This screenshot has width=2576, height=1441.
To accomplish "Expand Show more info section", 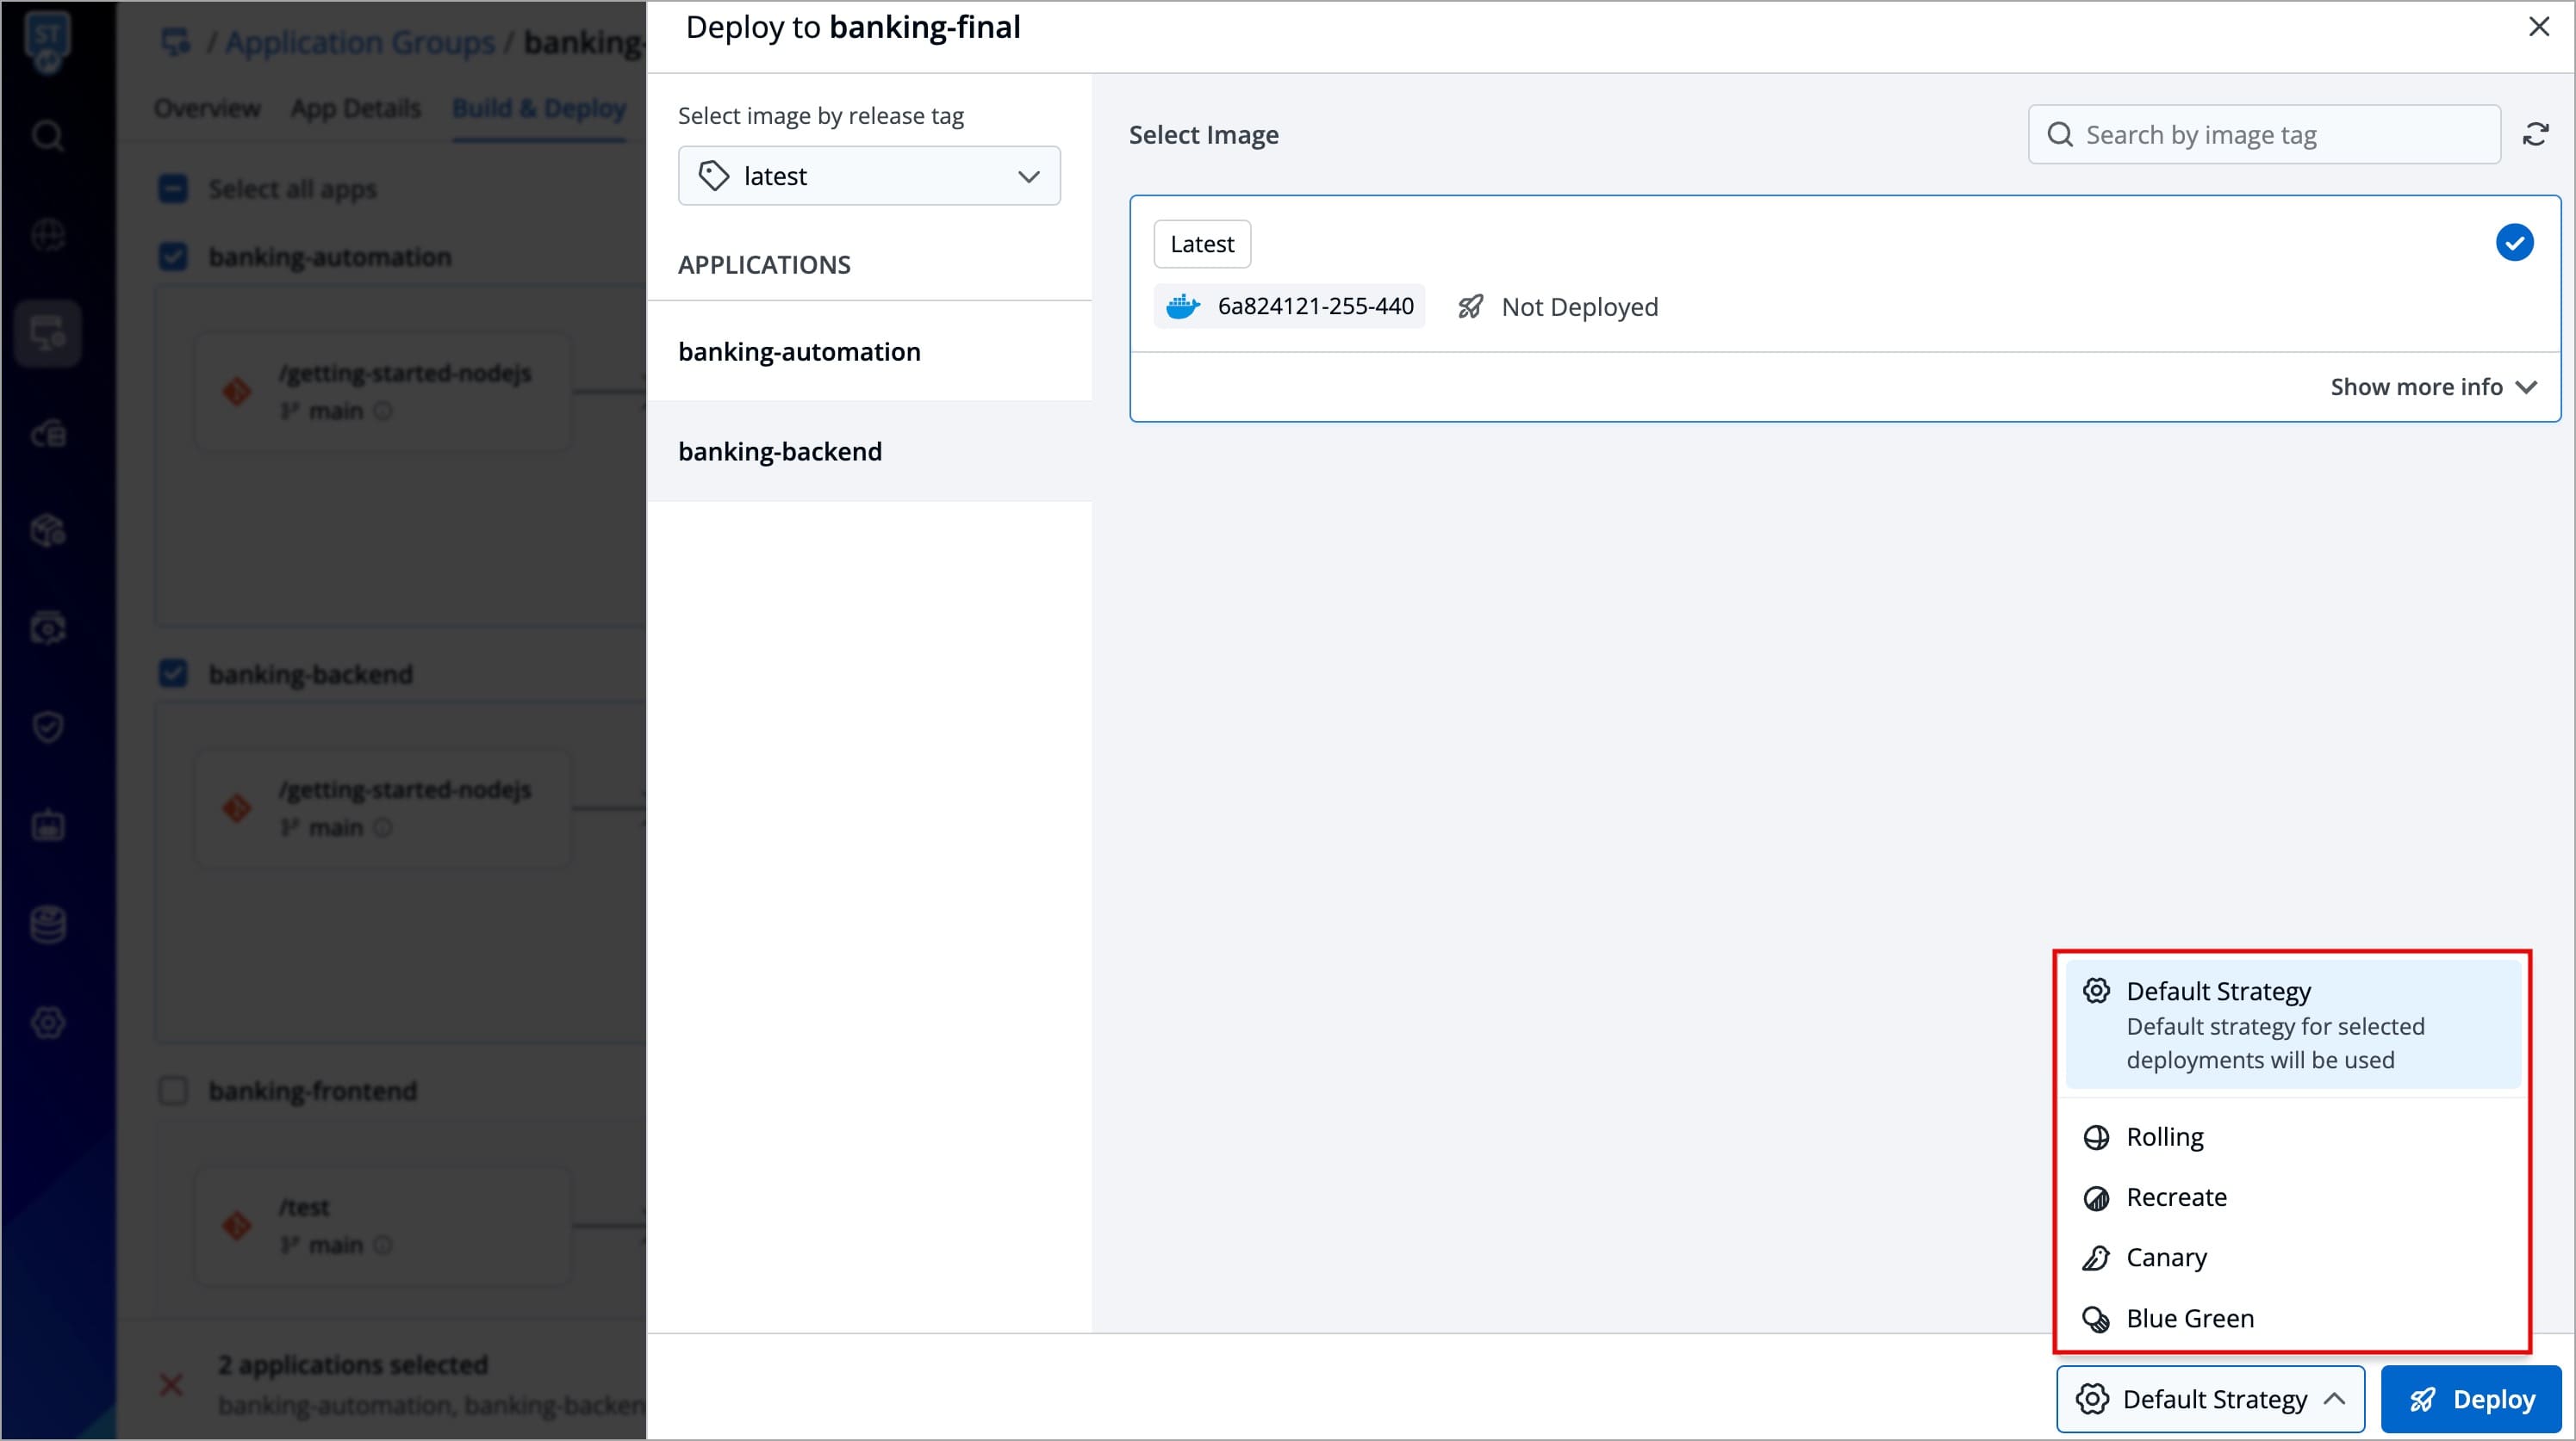I will (x=2432, y=387).
